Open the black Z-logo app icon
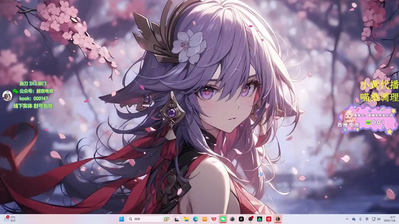The width and height of the screenshot is (399, 224). click(241, 219)
